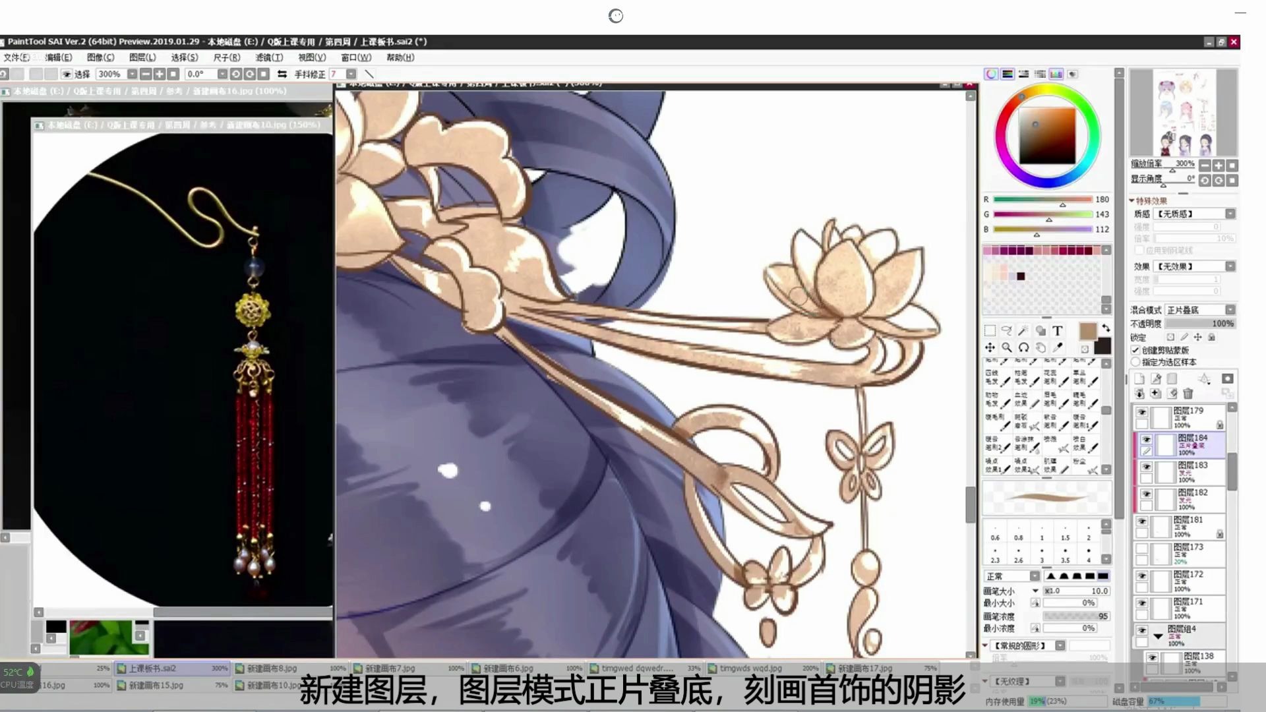This screenshot has width=1266, height=712.
Task: Show the RGB slider panel
Action: click(1008, 74)
